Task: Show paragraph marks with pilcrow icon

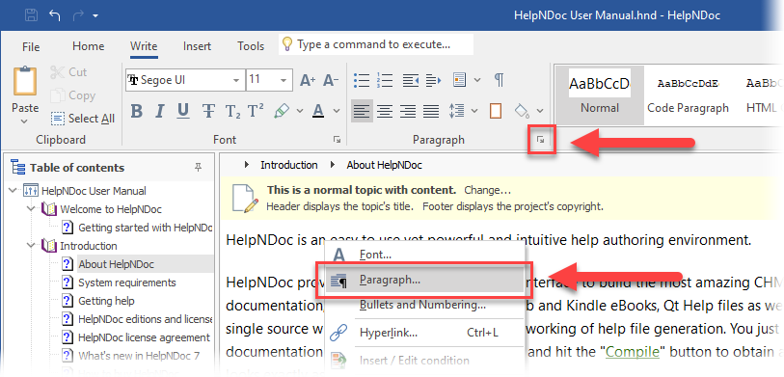Action: point(499,80)
